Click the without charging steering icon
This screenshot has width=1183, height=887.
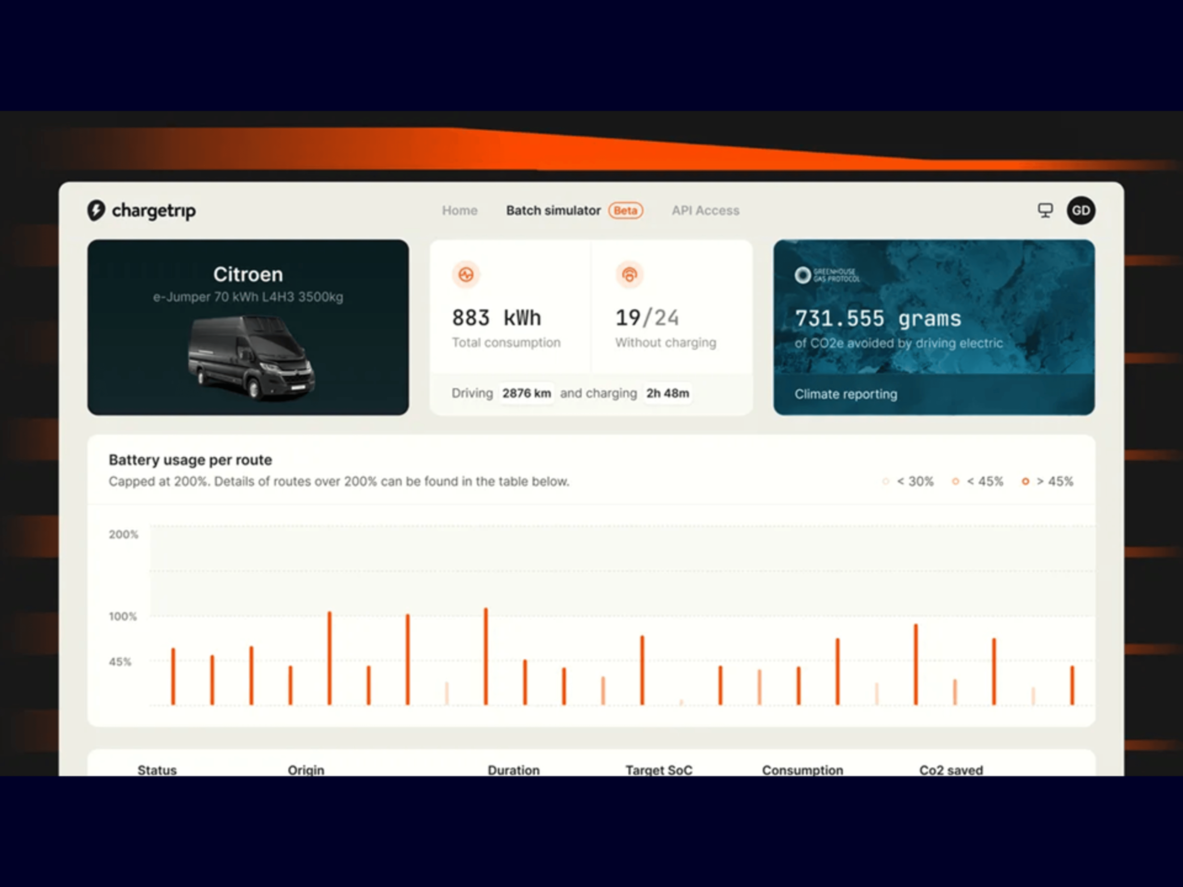click(630, 275)
